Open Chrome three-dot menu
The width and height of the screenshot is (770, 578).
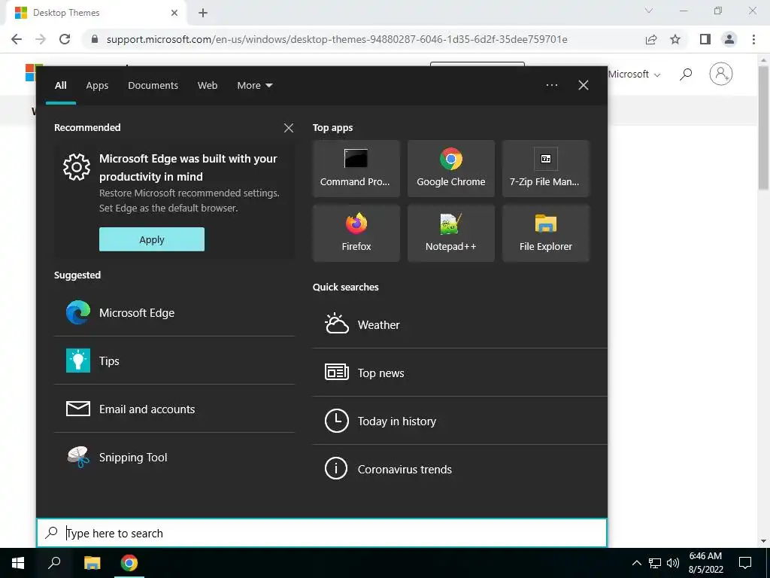pos(753,39)
